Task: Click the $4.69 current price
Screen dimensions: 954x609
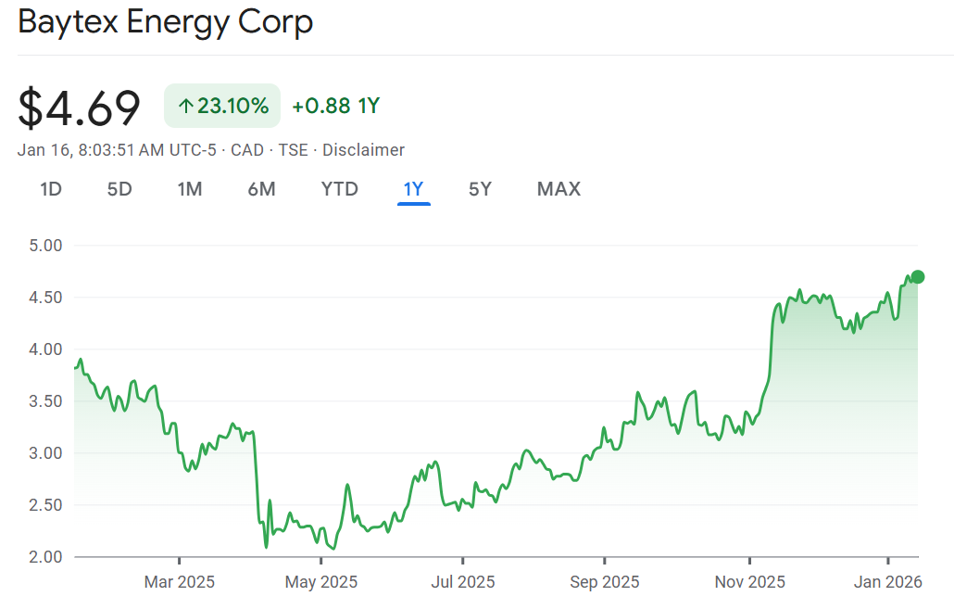Action: [x=80, y=108]
